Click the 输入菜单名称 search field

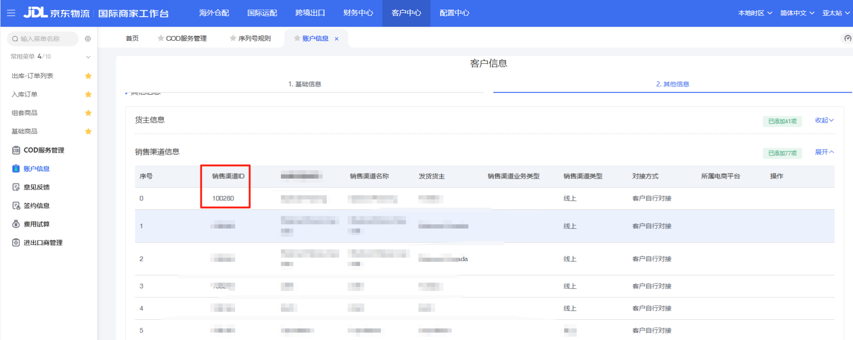tap(43, 39)
